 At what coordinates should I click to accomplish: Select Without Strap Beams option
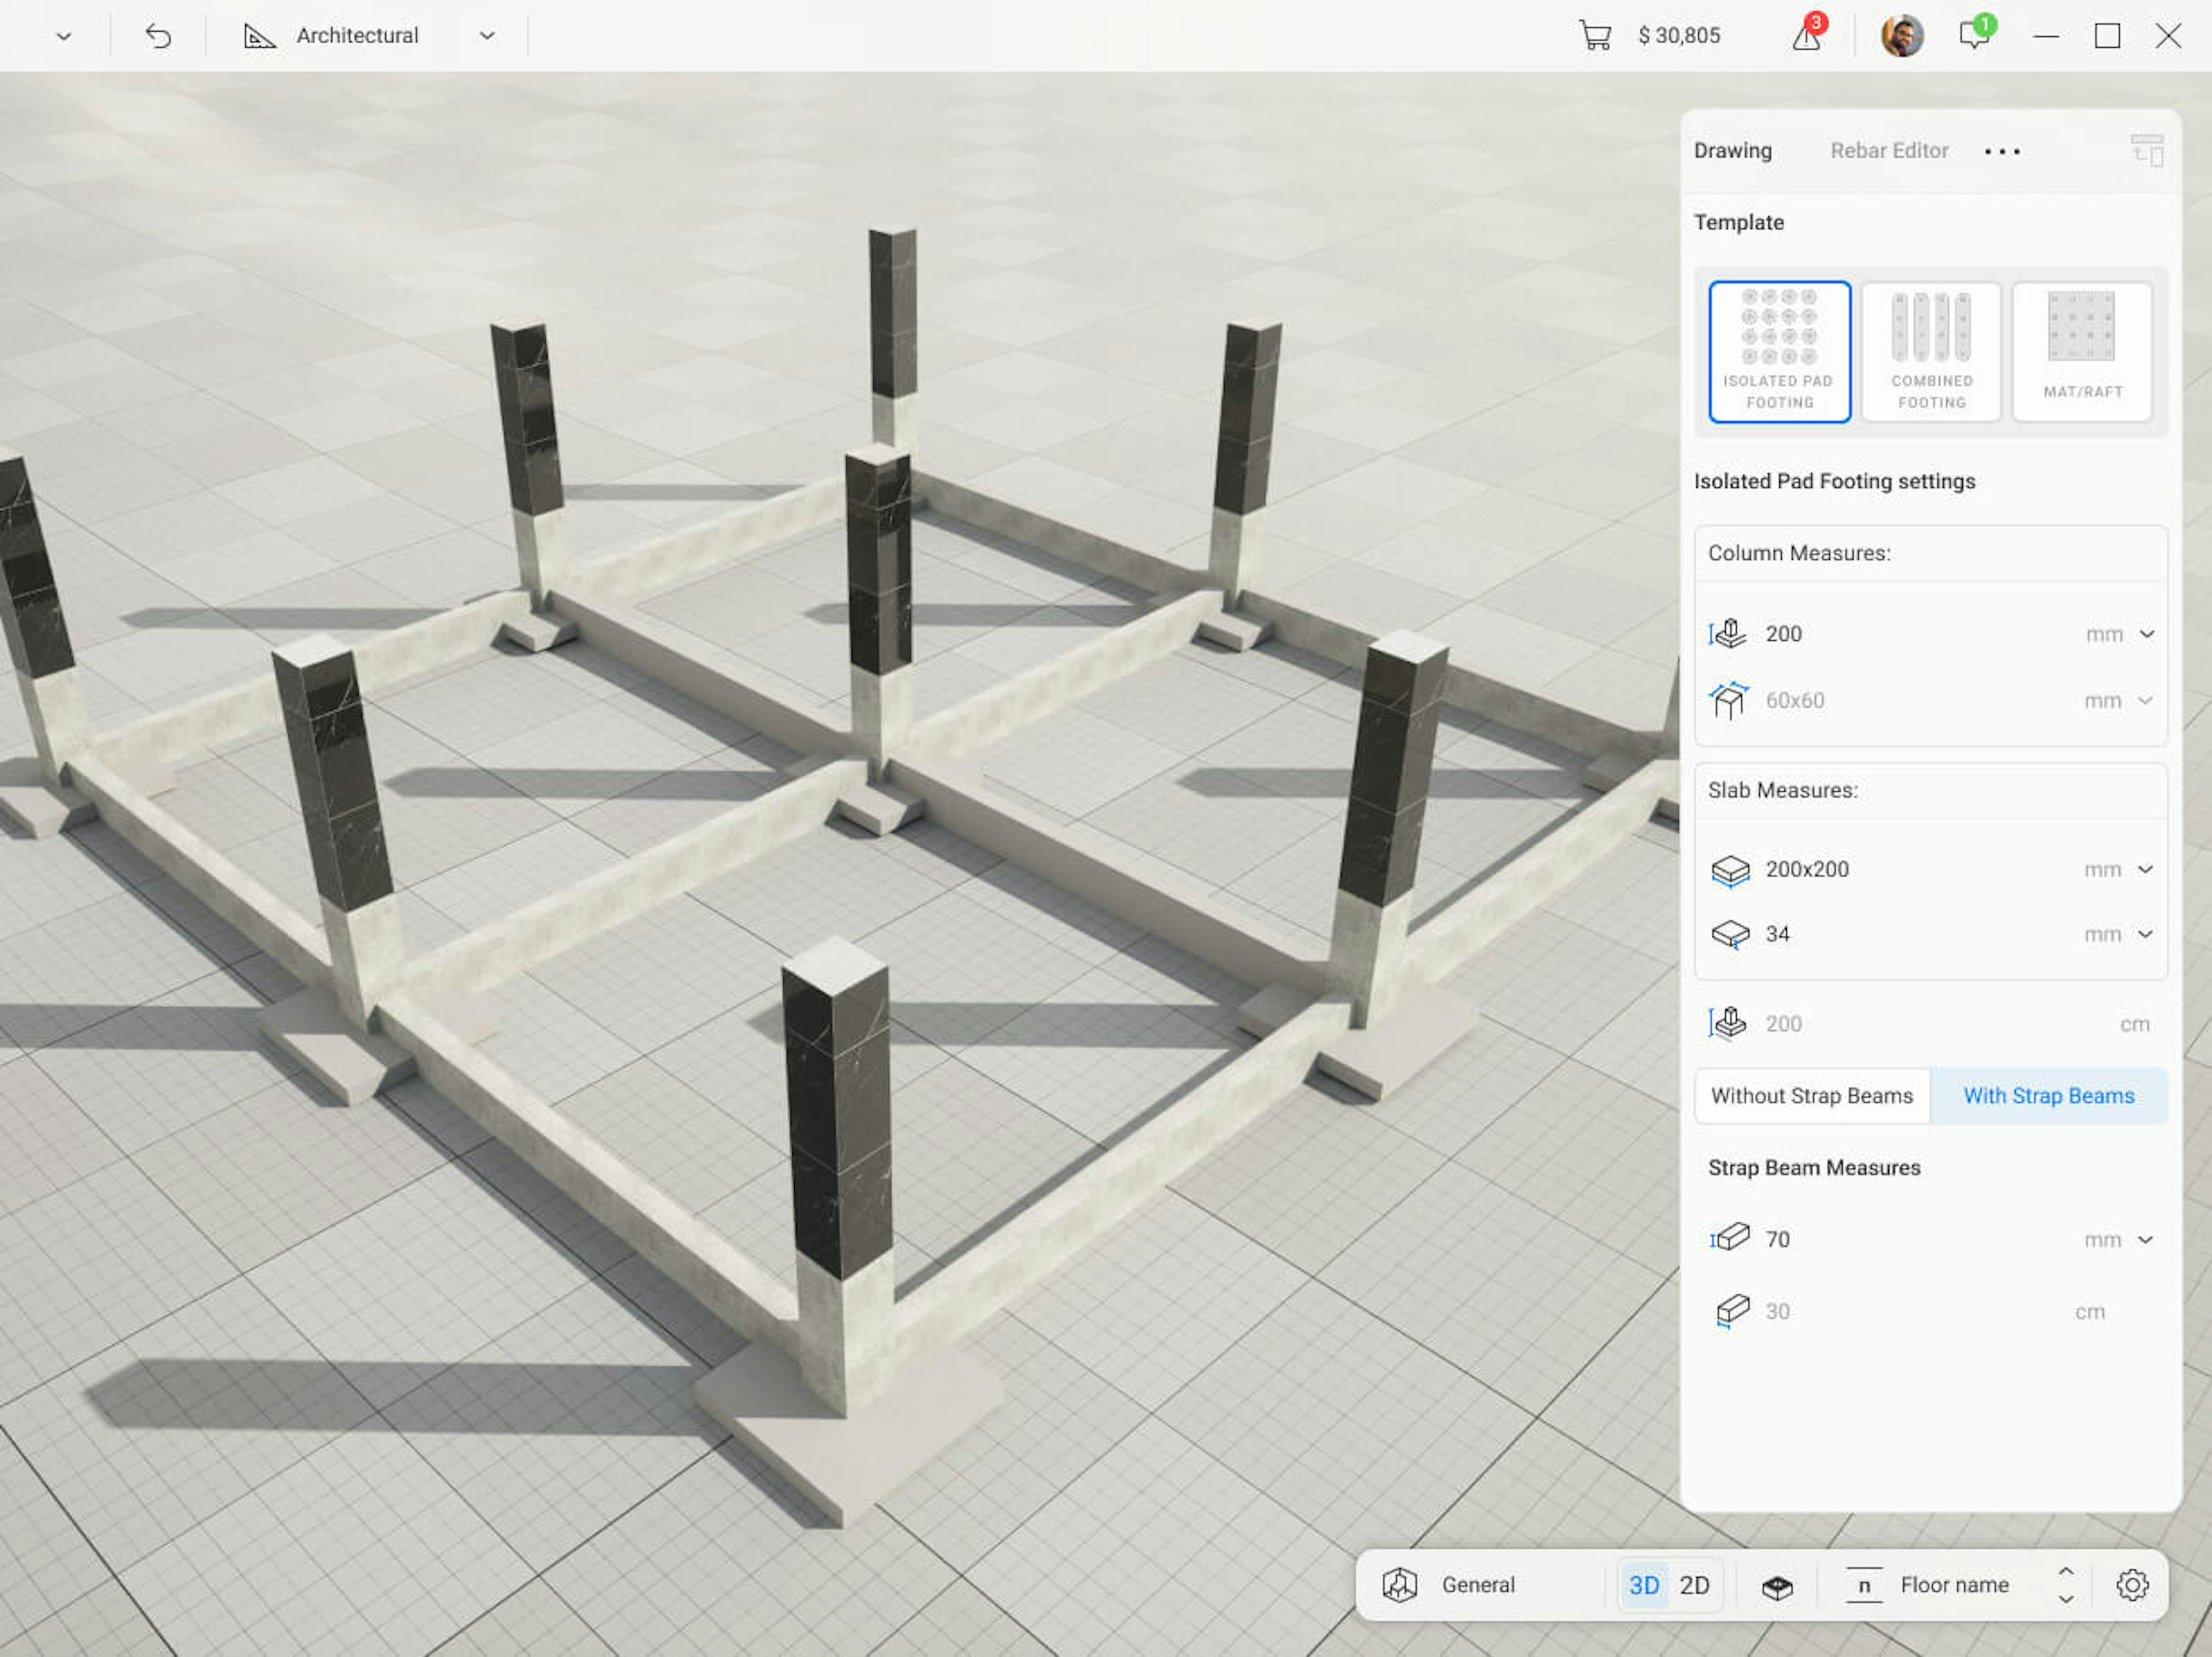coord(1812,1095)
